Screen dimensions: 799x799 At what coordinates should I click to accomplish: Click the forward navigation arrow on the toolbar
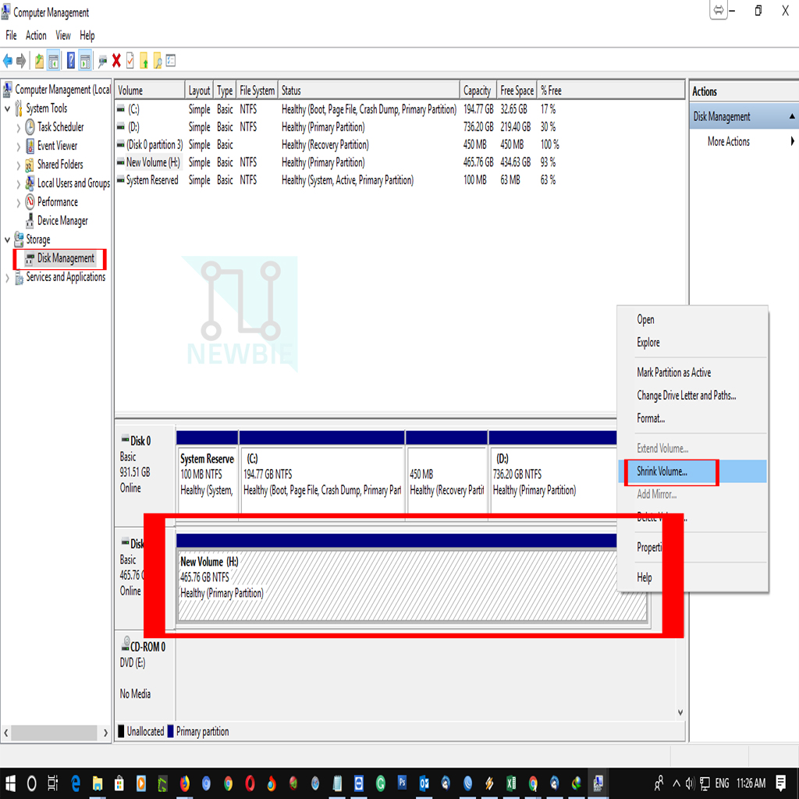click(22, 60)
